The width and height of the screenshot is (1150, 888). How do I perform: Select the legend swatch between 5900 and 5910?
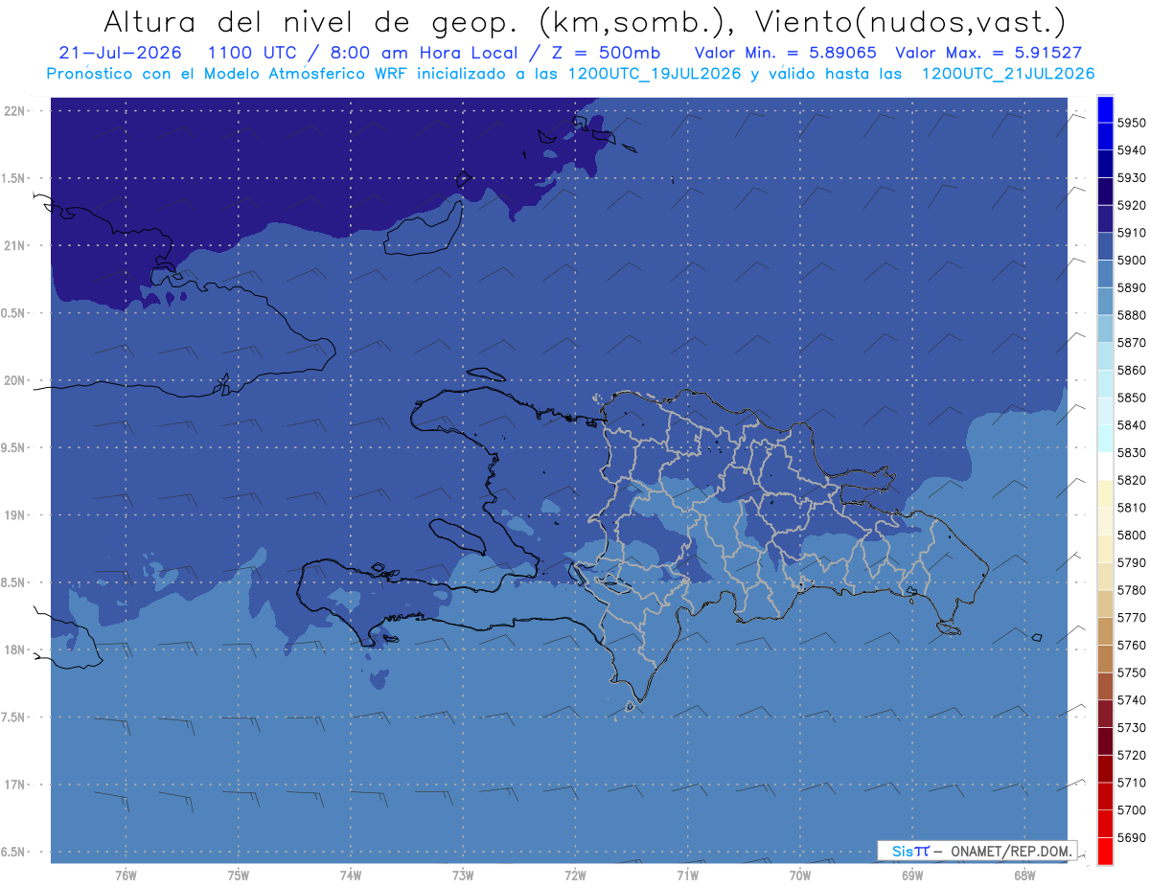coord(1104,247)
